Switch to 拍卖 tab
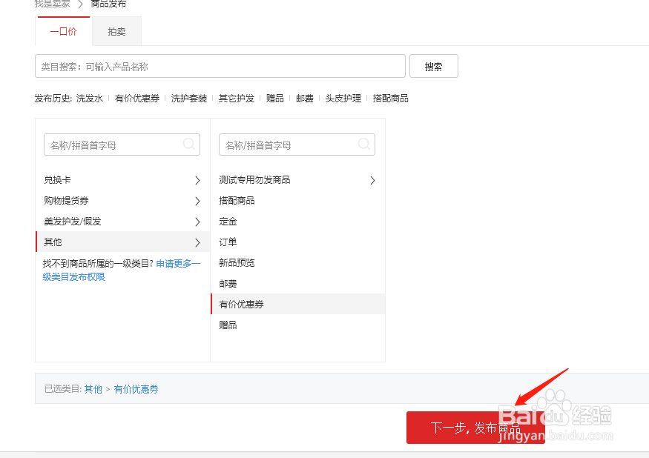Image resolution: width=649 pixels, height=458 pixels. point(116,31)
